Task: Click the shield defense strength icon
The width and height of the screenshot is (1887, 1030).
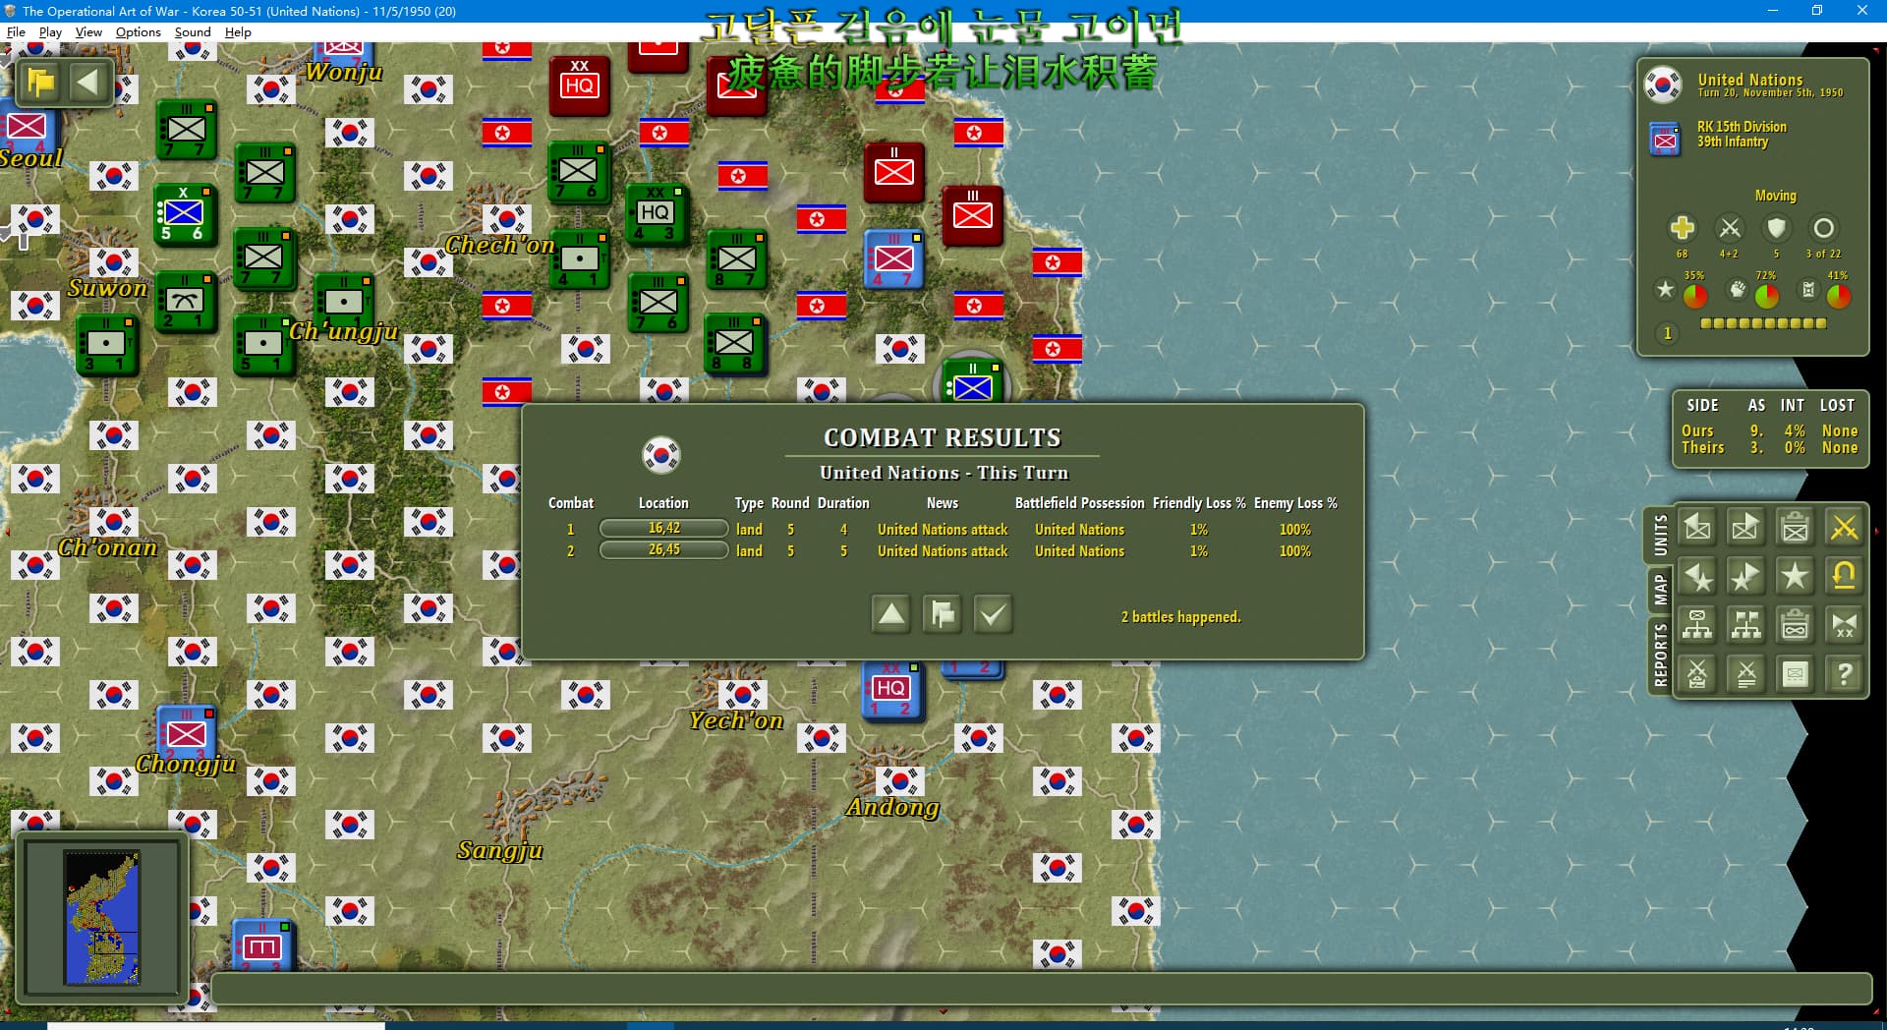Action: [x=1776, y=228]
